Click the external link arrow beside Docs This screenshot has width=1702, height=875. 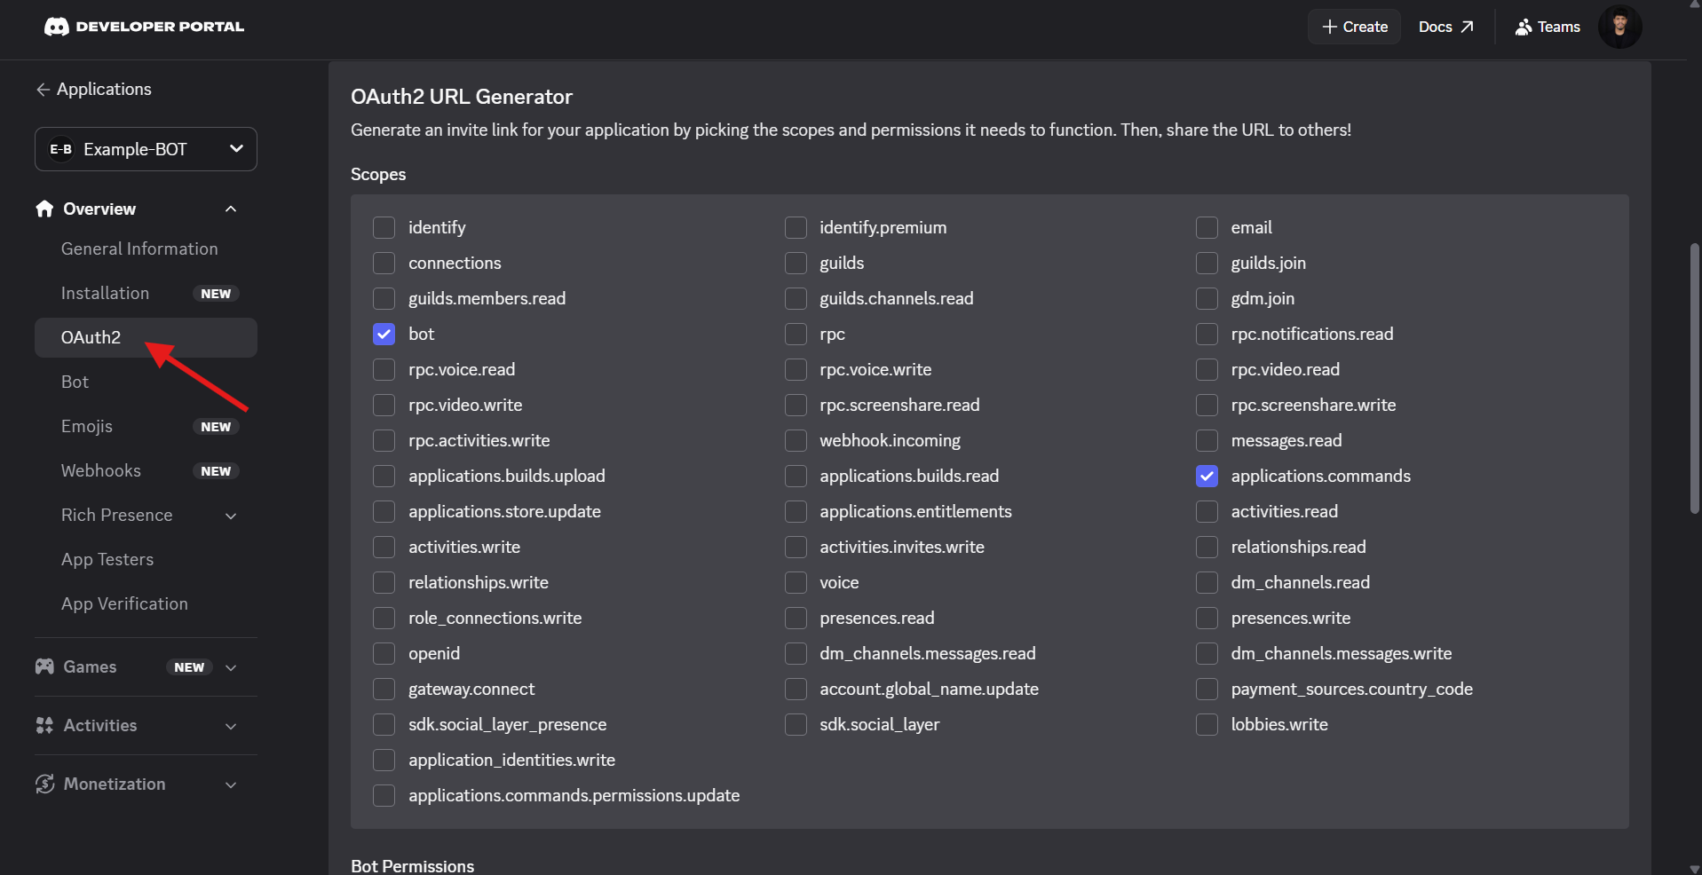coord(1467,27)
